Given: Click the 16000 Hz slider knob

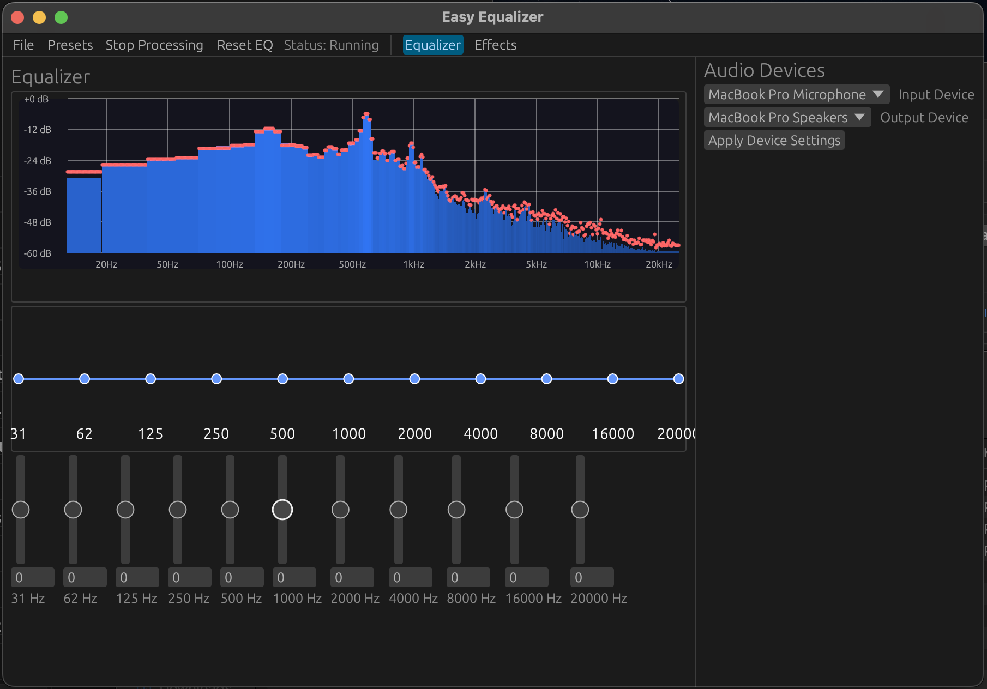Looking at the screenshot, I should click(x=515, y=510).
